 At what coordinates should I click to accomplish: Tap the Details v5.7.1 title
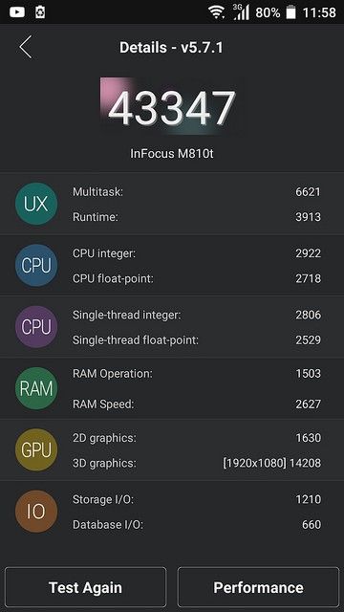pos(171,48)
